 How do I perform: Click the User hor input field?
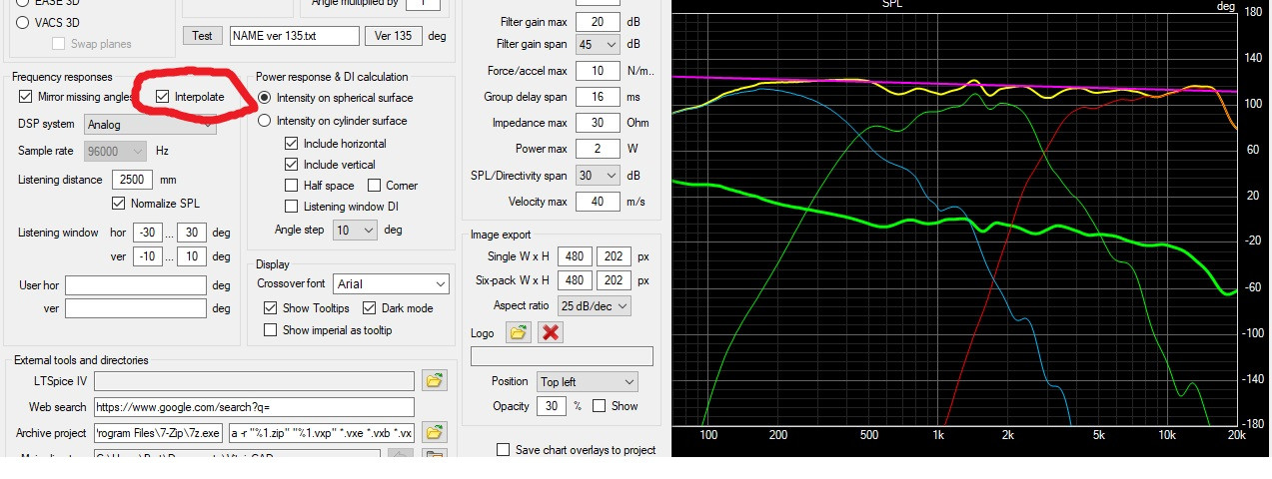click(x=136, y=285)
